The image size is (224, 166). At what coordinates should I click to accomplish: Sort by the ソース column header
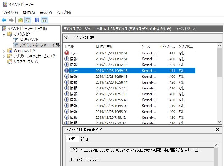pos(149,46)
